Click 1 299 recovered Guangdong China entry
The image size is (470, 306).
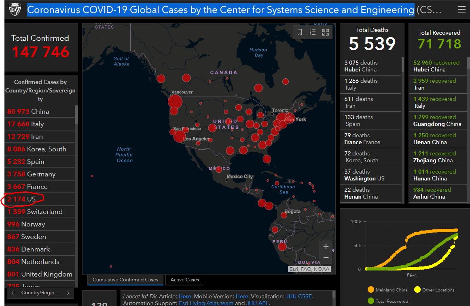tap(438, 121)
